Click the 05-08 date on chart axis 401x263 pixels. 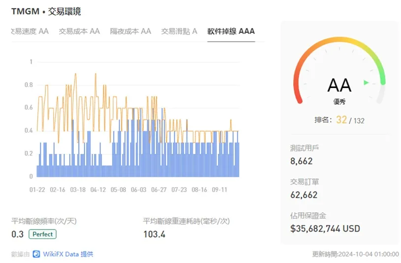pyautogui.click(x=118, y=190)
